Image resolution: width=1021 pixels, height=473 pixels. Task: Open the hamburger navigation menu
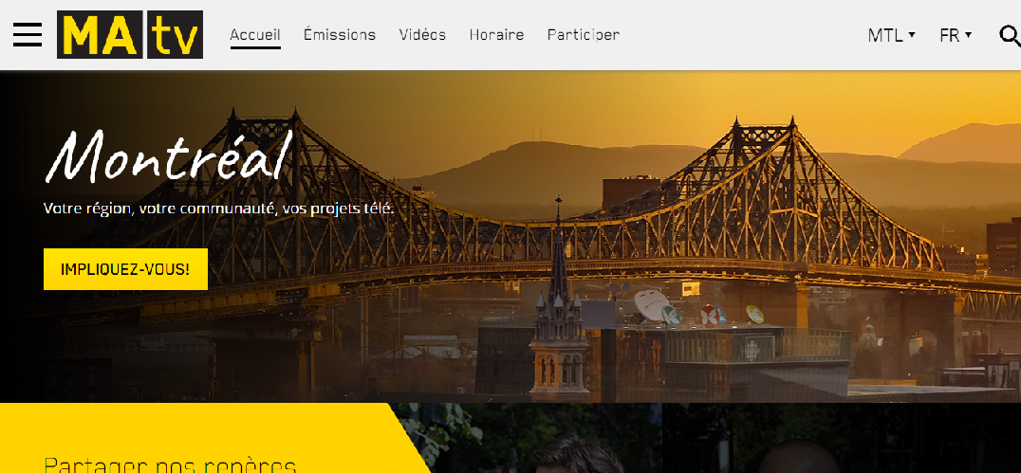(x=28, y=34)
